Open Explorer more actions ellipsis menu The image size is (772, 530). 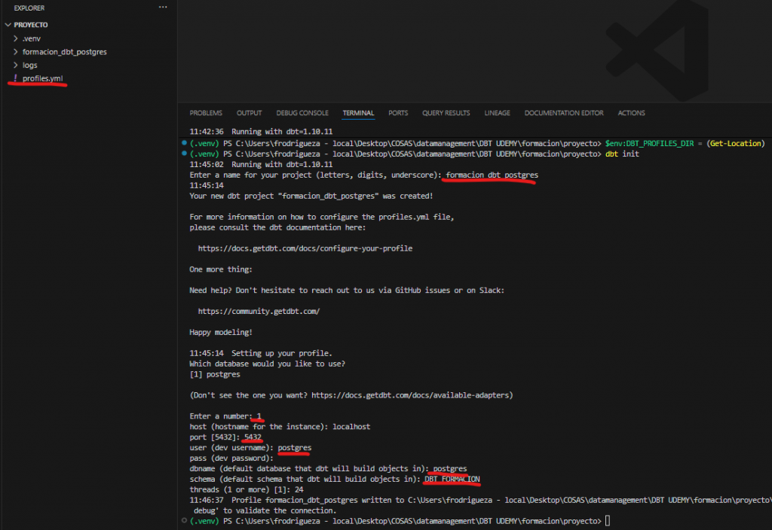coord(163,8)
